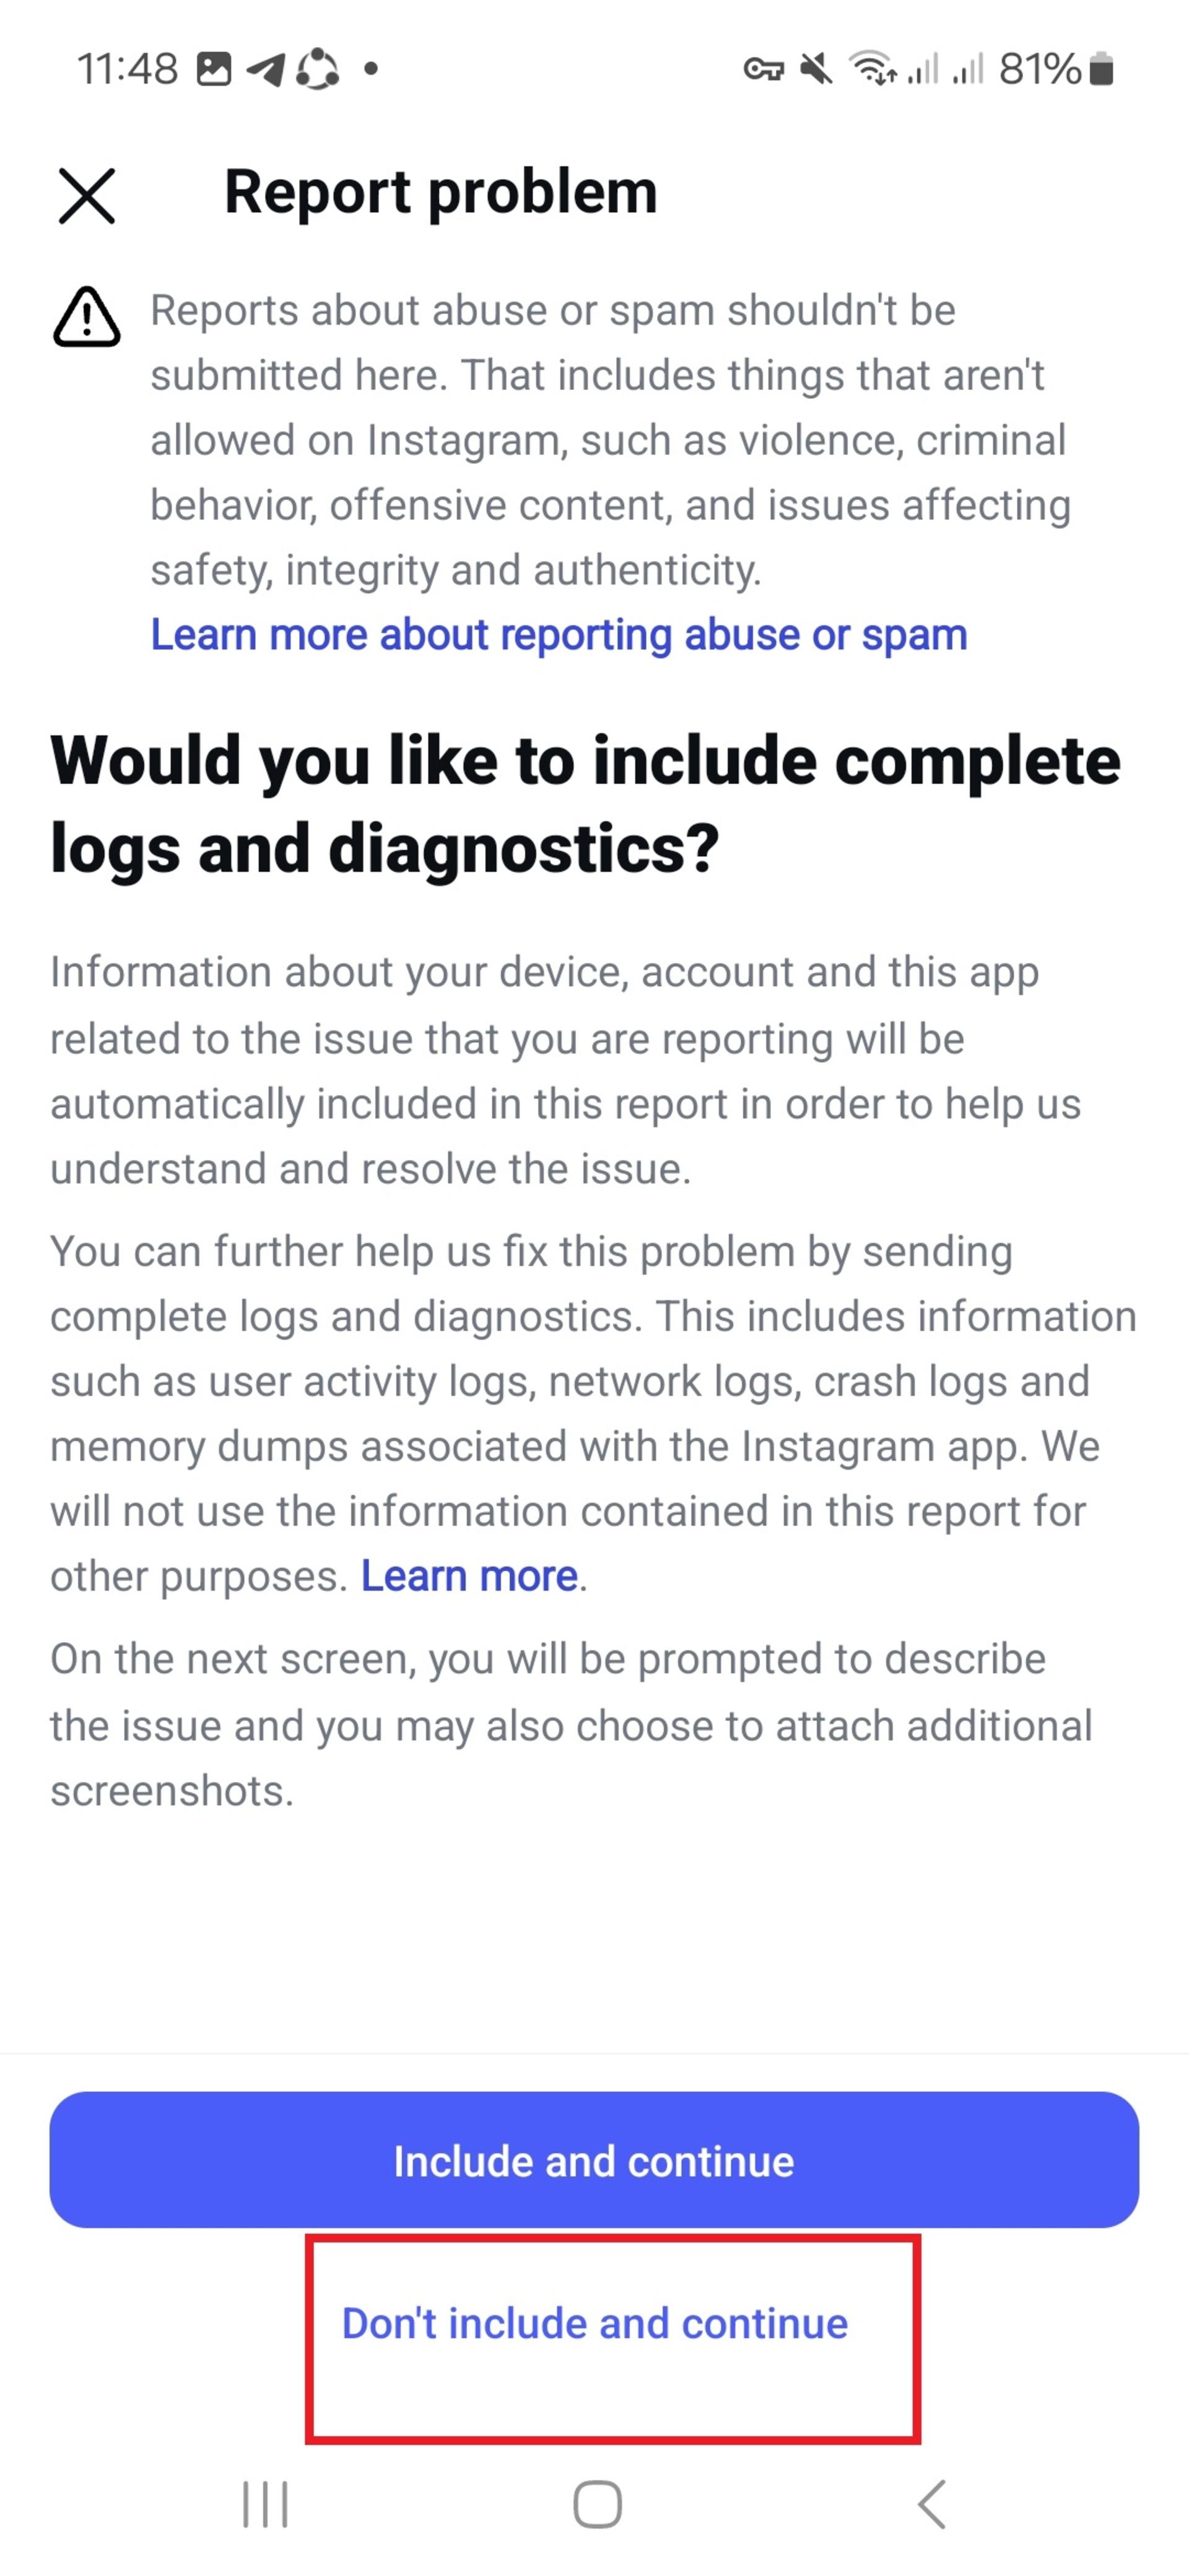
Task: Tap the warning triangle icon
Action: click(87, 317)
